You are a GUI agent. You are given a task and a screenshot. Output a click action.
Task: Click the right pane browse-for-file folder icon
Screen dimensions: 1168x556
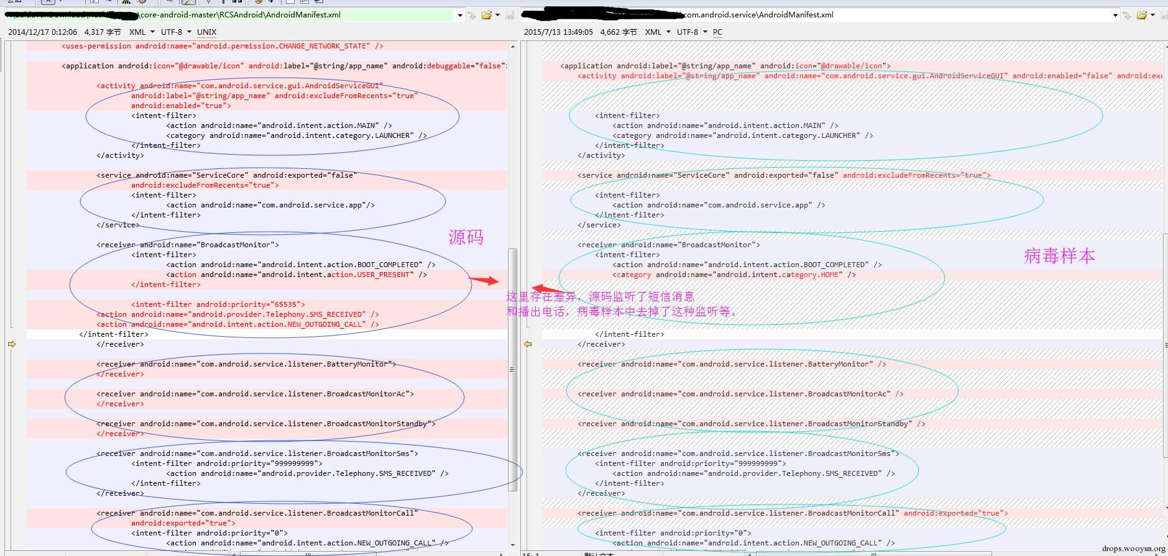point(1142,15)
